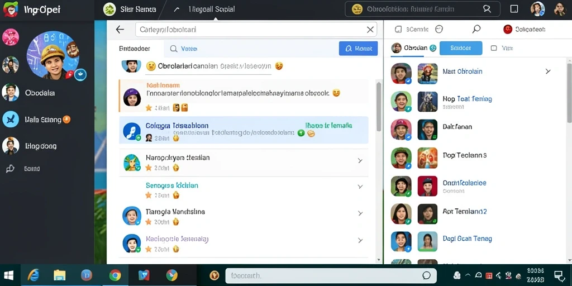Viewport: 572px width, 286px height.
Task: Clear the search field with the X icon
Action: 370,30
